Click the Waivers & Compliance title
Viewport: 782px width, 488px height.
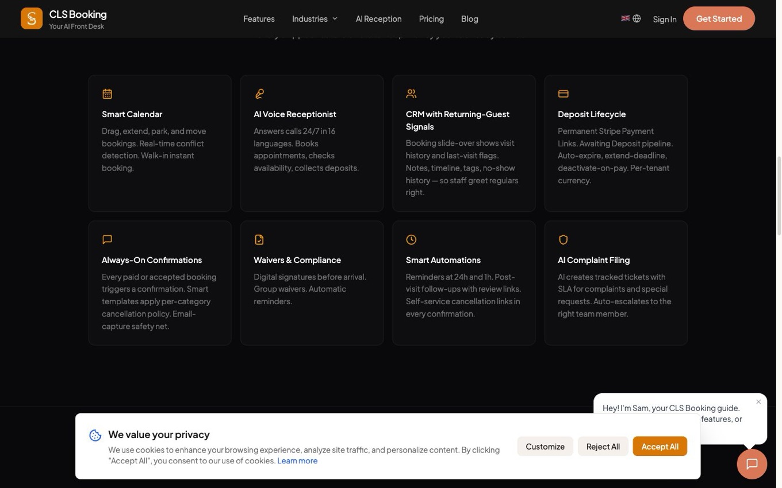click(x=297, y=260)
